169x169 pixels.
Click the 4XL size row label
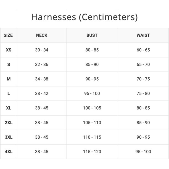click(9, 152)
